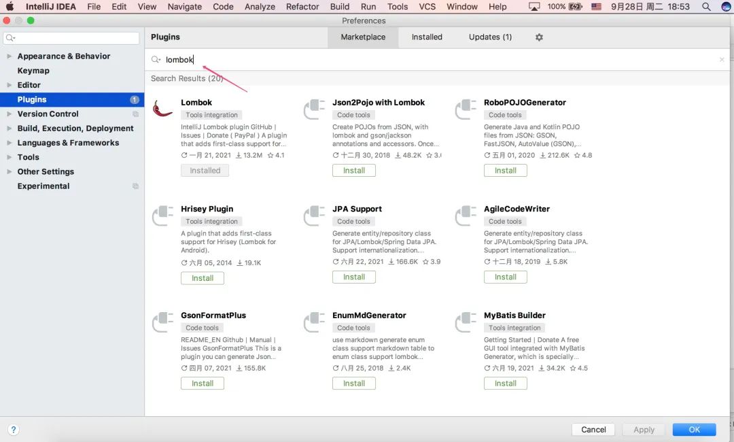This screenshot has height=442, width=734.
Task: Click the RoboPOJOGenerator plugin icon
Action: click(x=466, y=109)
